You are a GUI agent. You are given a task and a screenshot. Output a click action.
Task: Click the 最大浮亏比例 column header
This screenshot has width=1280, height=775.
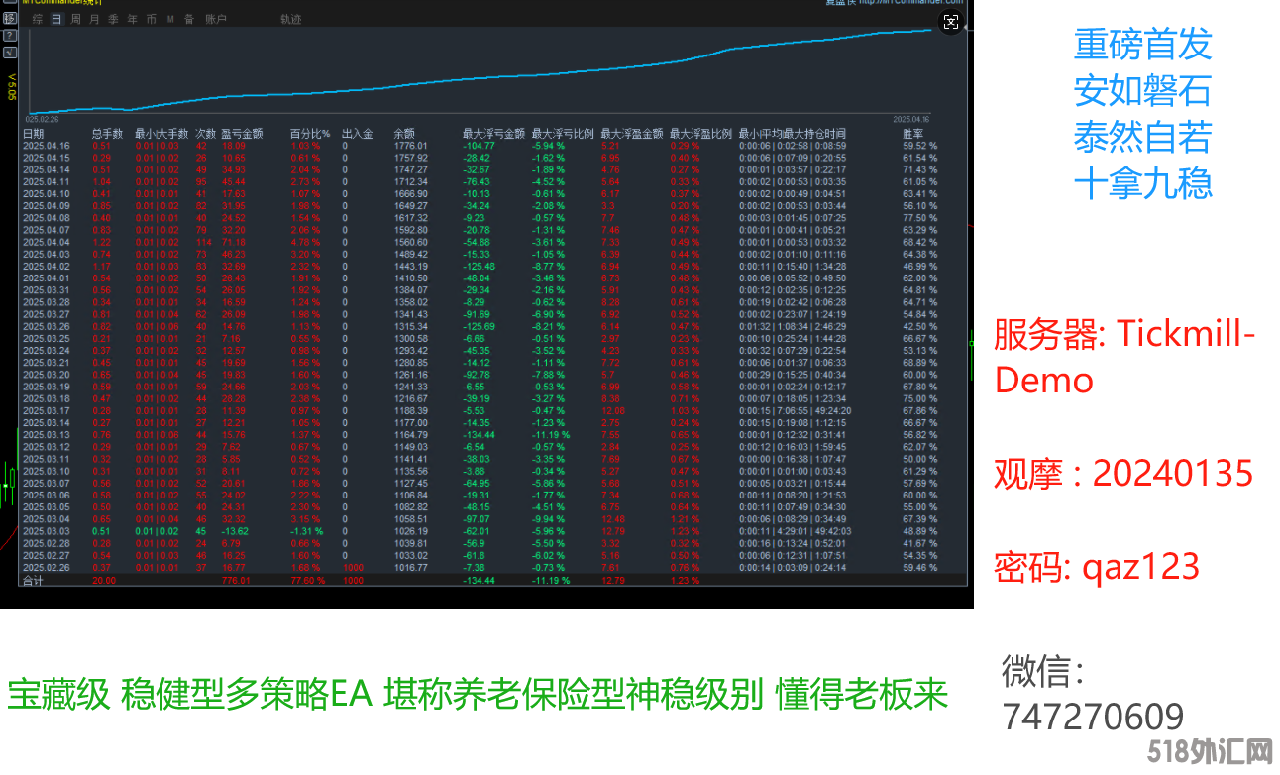[563, 134]
